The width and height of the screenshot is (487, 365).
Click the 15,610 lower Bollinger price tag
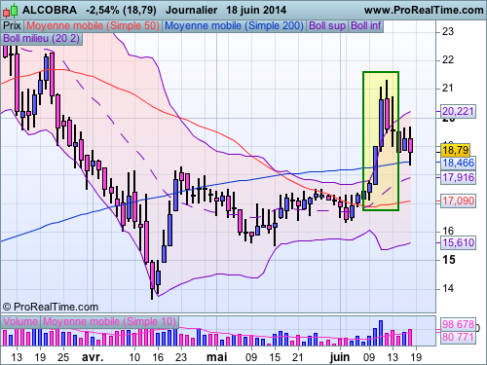pyautogui.click(x=458, y=242)
